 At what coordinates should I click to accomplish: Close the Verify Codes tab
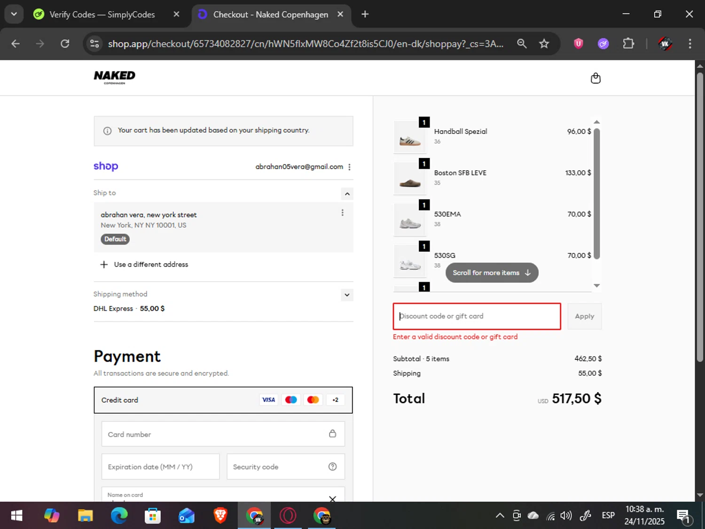pyautogui.click(x=176, y=14)
